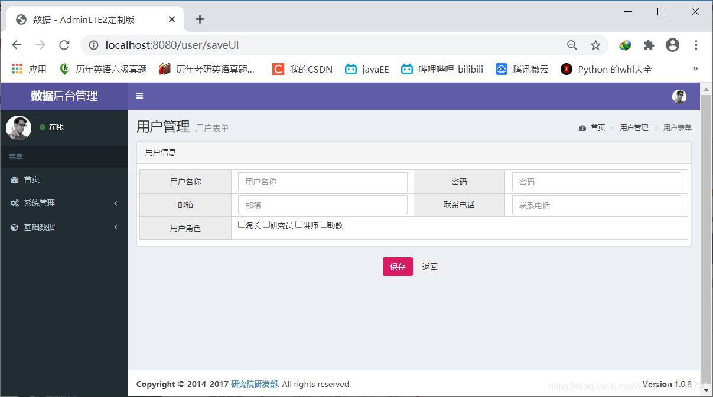
Task: Open the 历年考研英语真题 bookmark
Action: [207, 69]
